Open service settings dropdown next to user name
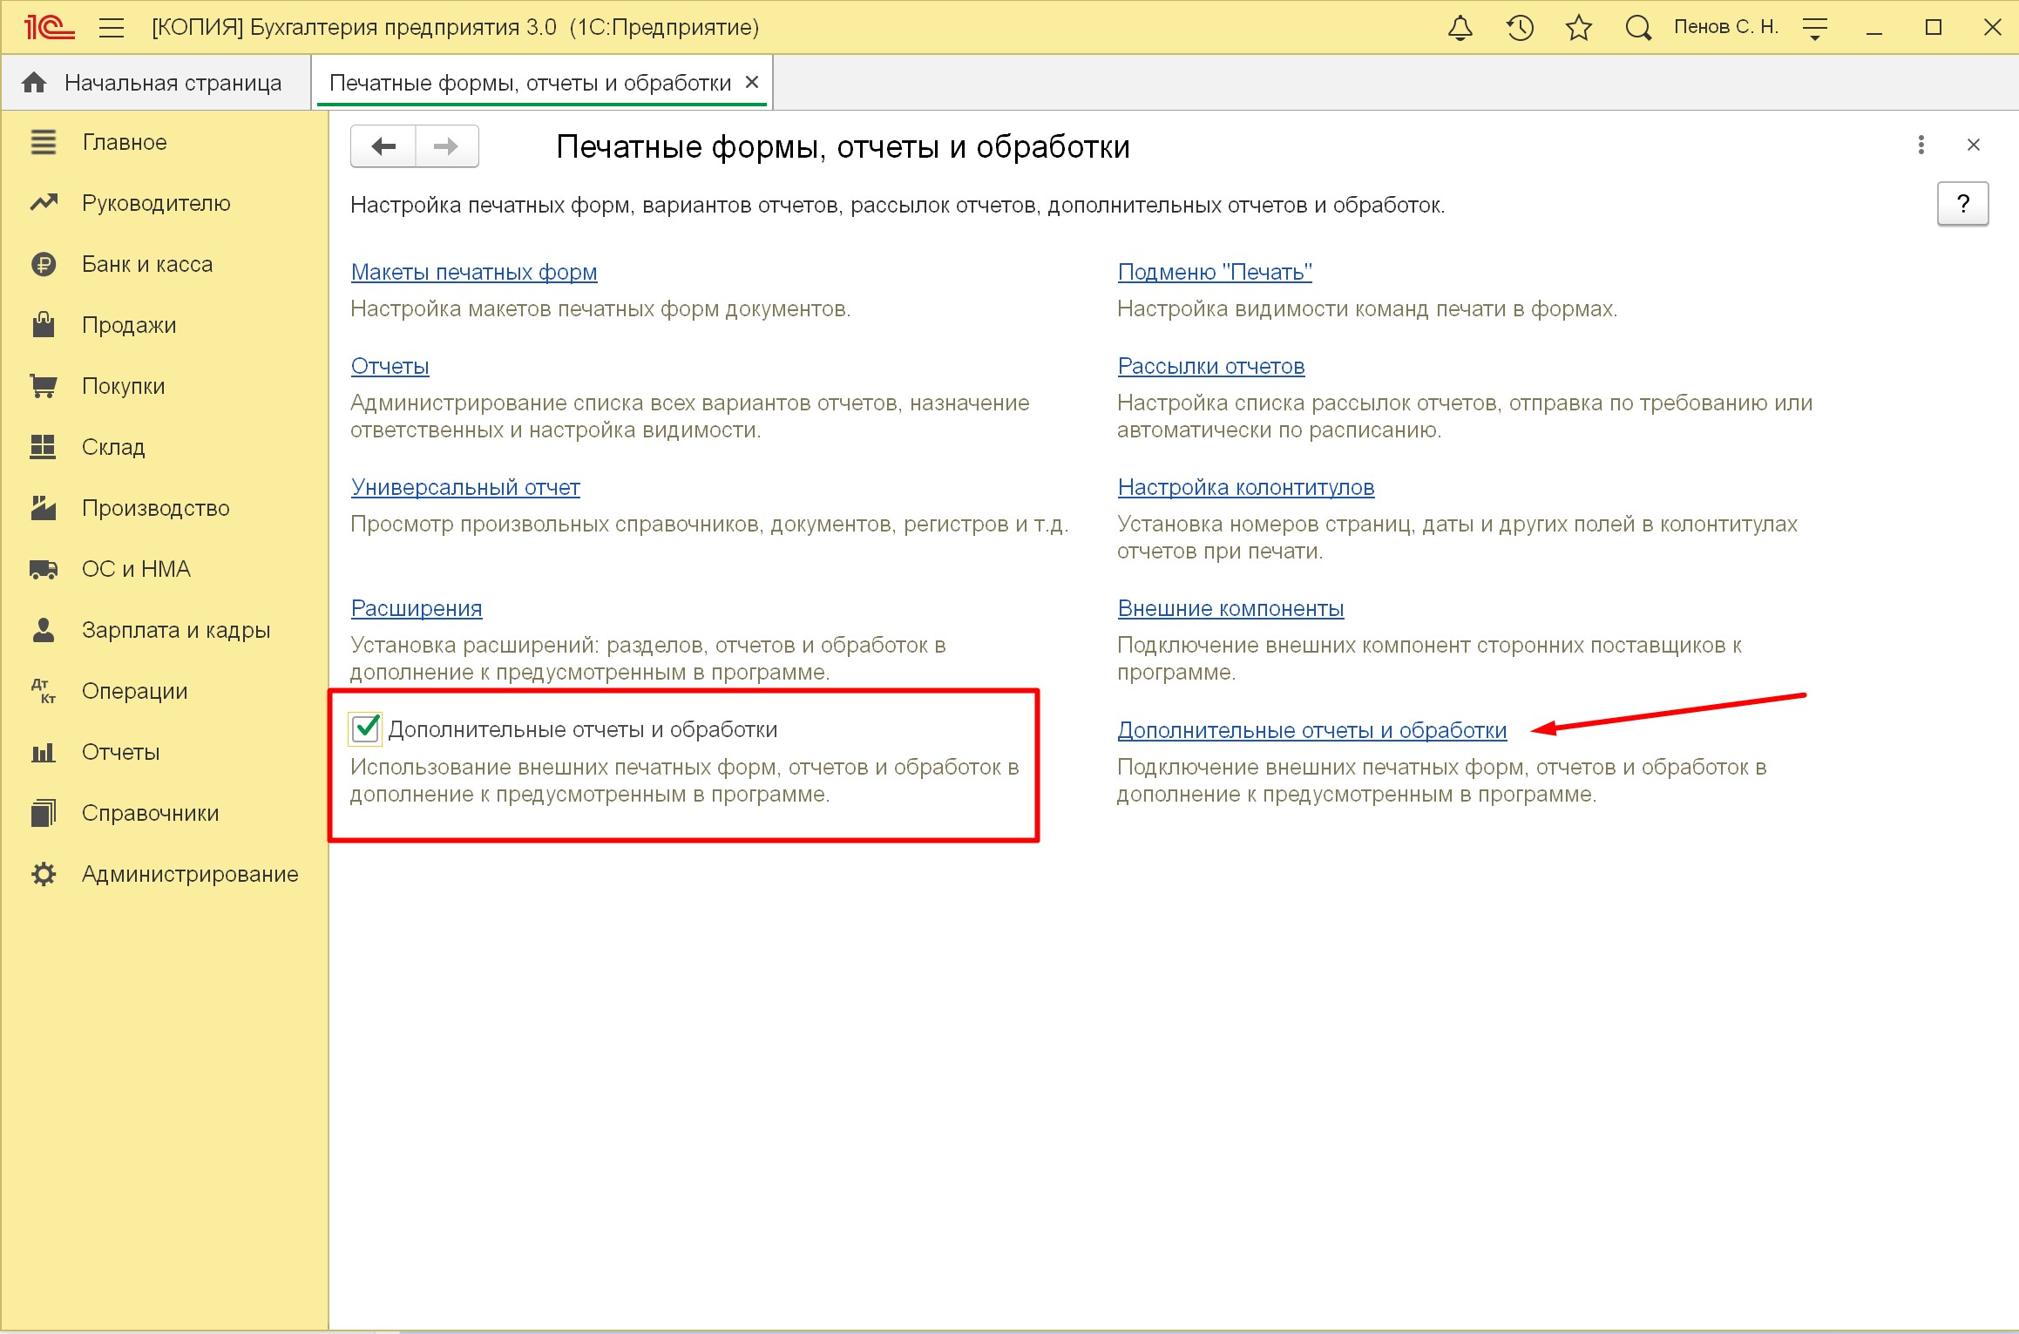 click(x=1815, y=29)
